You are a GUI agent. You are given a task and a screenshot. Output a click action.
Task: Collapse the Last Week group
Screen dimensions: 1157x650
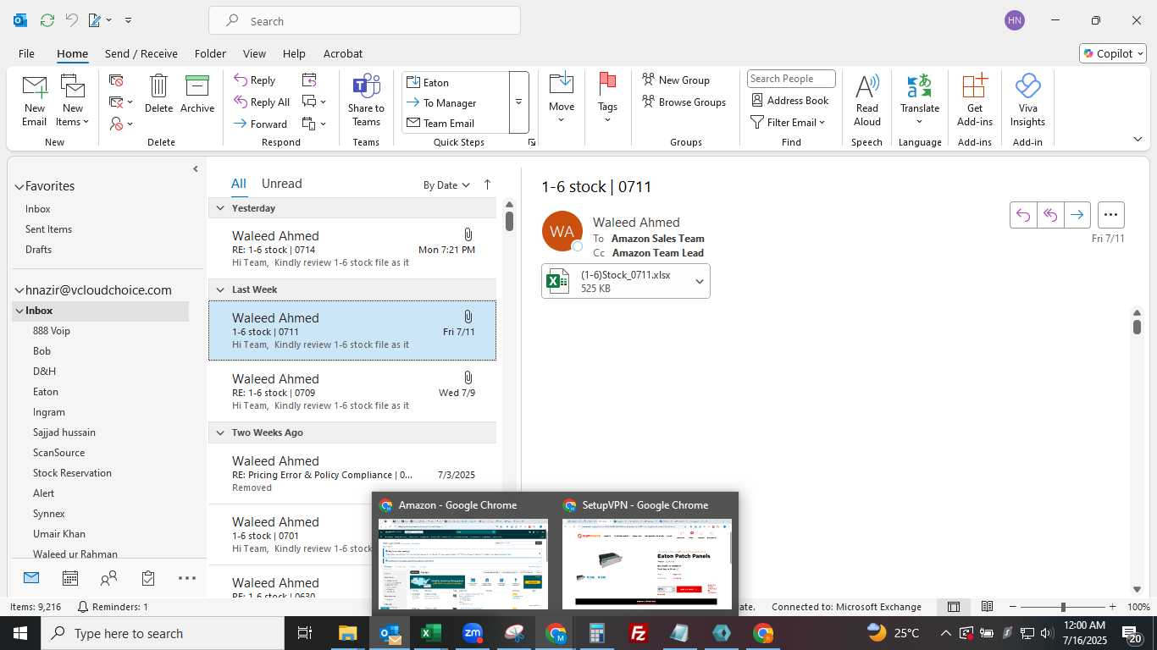(x=220, y=289)
